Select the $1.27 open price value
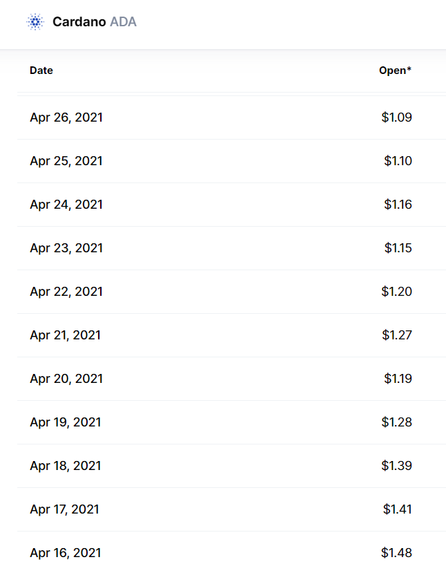Screen dimensions: 446x573 [396, 335]
